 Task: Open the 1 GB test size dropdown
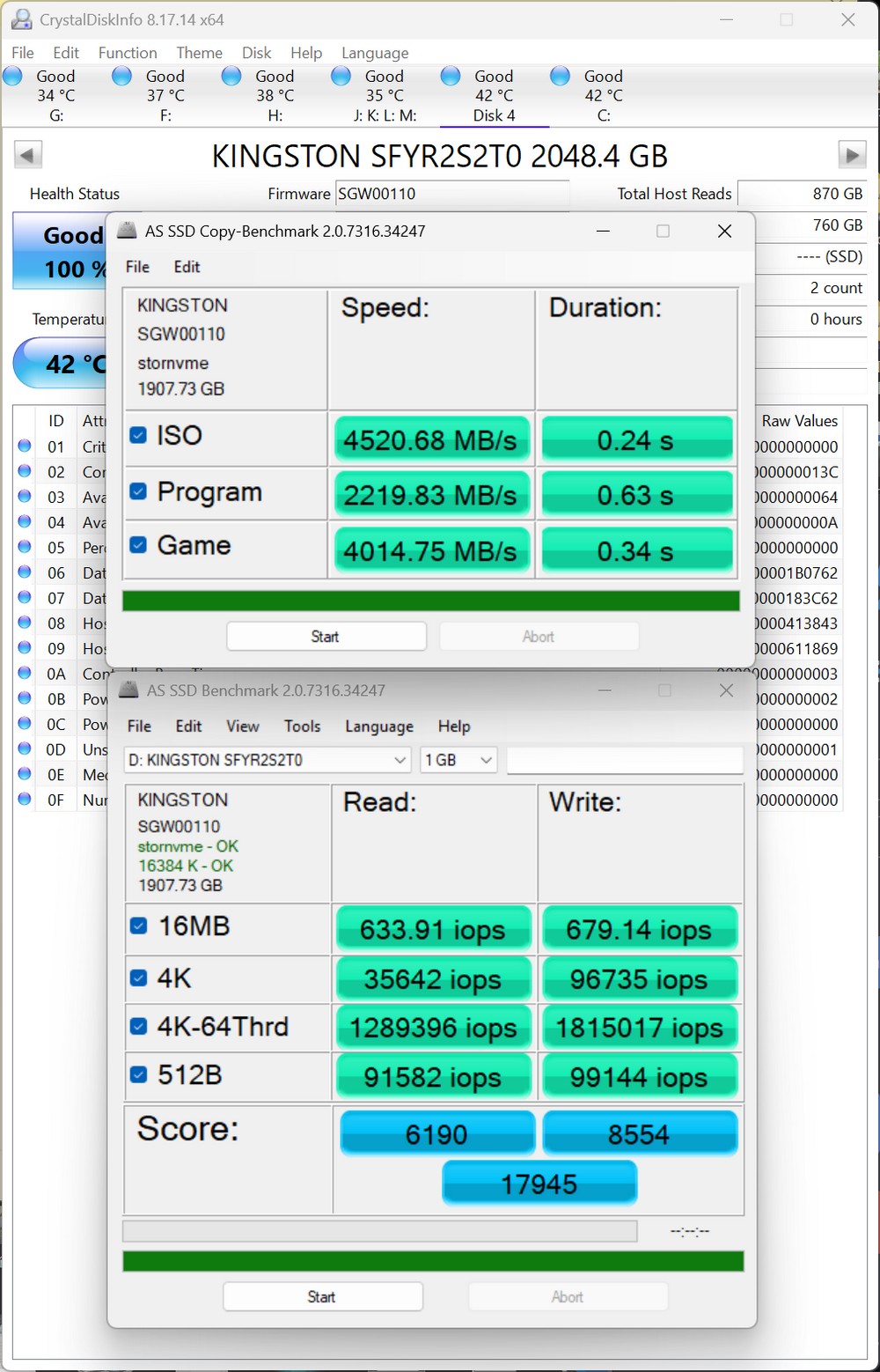tap(458, 760)
